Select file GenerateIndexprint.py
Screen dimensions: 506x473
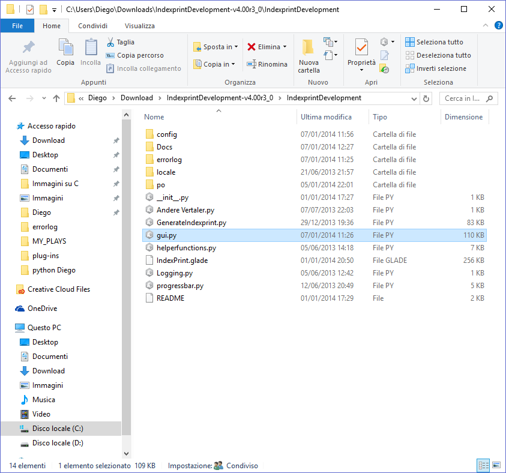[x=315, y=223]
